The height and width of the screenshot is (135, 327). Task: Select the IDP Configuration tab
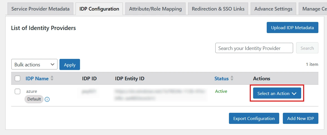coord(99,9)
